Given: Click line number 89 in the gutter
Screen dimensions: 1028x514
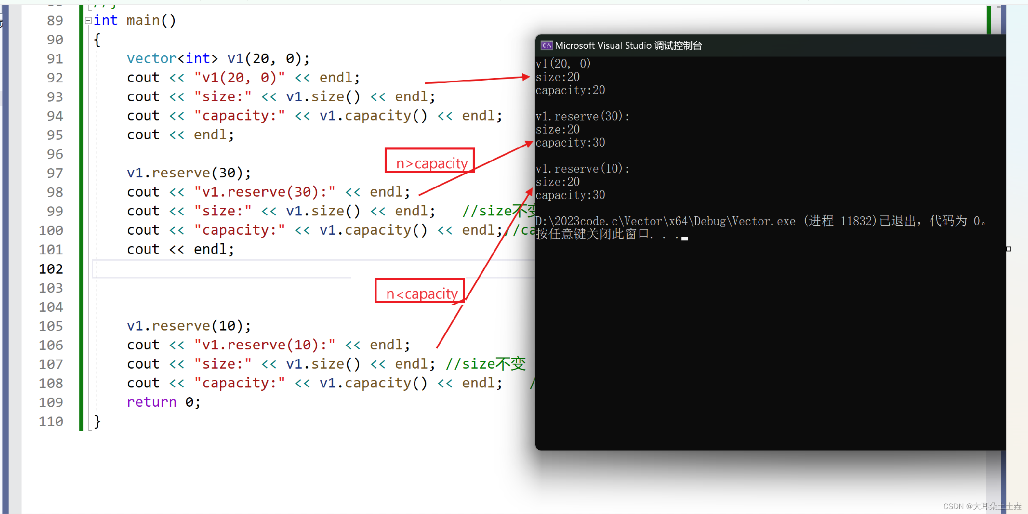Looking at the screenshot, I should point(55,20).
